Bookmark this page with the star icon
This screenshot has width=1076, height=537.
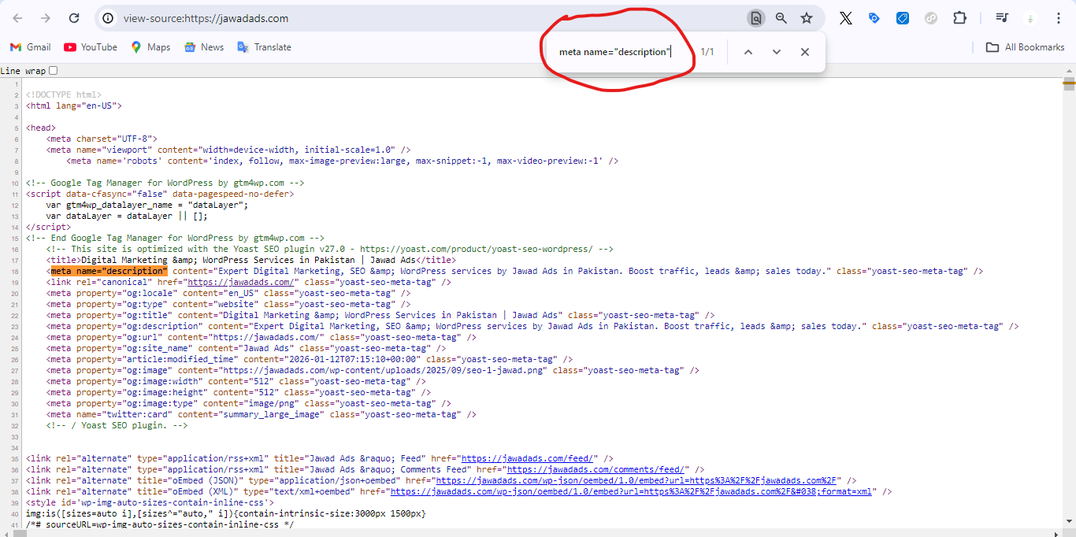[x=807, y=18]
